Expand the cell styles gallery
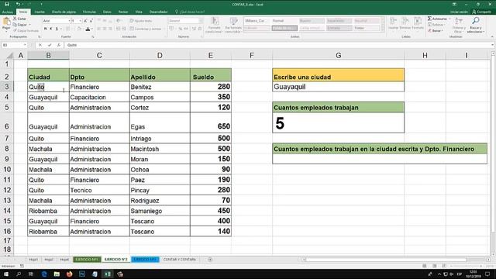The height and width of the screenshot is (279, 496). click(x=383, y=30)
